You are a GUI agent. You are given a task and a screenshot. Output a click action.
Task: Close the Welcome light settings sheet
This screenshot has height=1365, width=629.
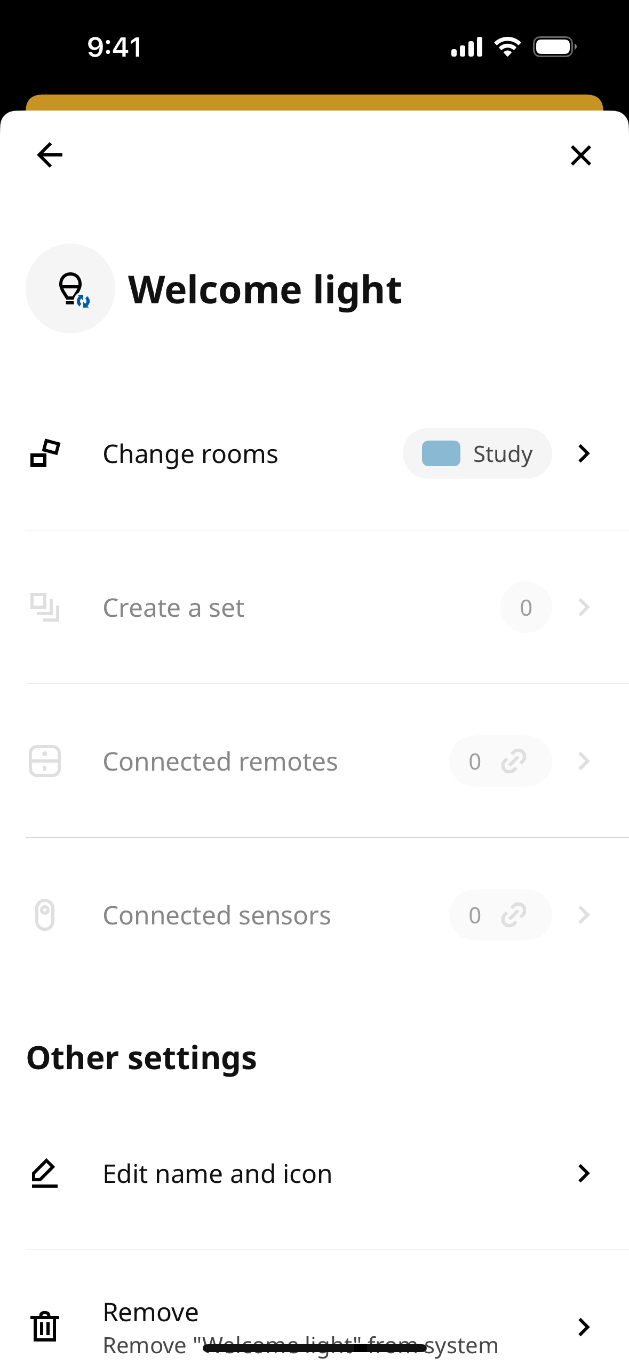580,155
